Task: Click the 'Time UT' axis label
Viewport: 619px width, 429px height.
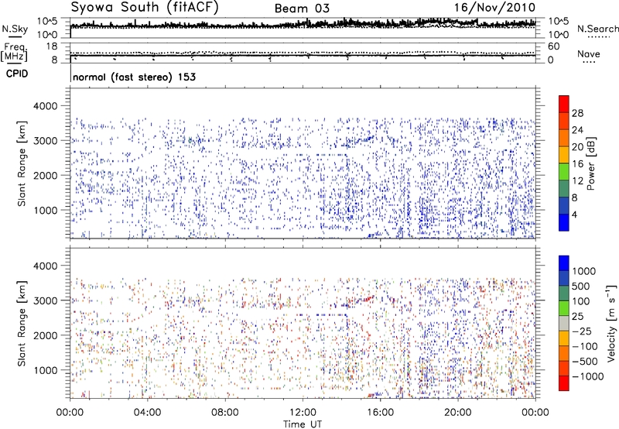Action: pos(303,424)
